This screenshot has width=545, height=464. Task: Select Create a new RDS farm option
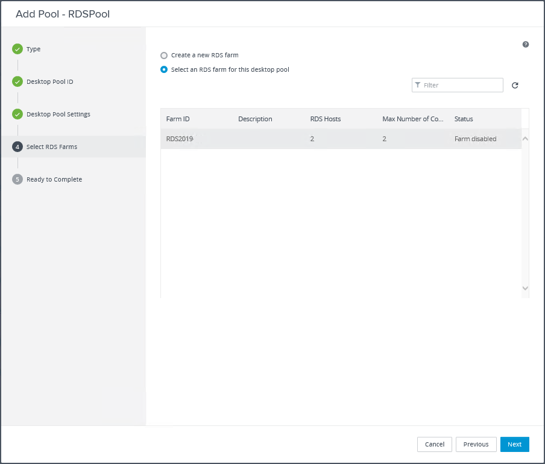click(164, 56)
